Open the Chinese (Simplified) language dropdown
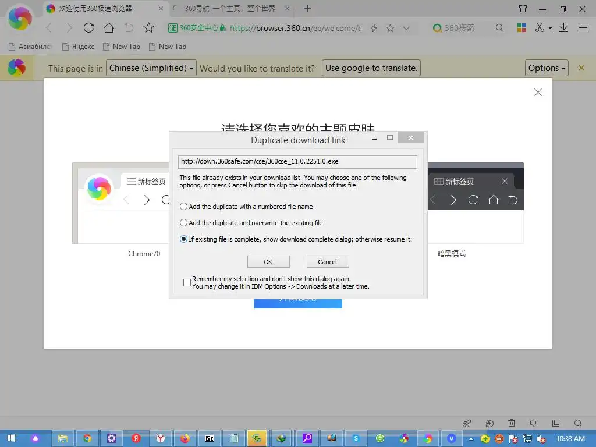 (151, 68)
